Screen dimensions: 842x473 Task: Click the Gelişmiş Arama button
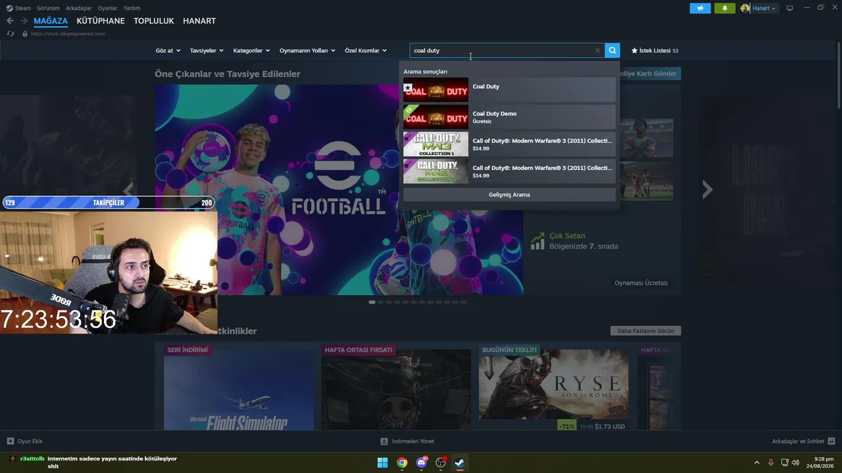509,194
